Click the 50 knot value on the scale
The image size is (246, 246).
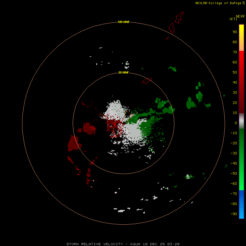(235, 72)
